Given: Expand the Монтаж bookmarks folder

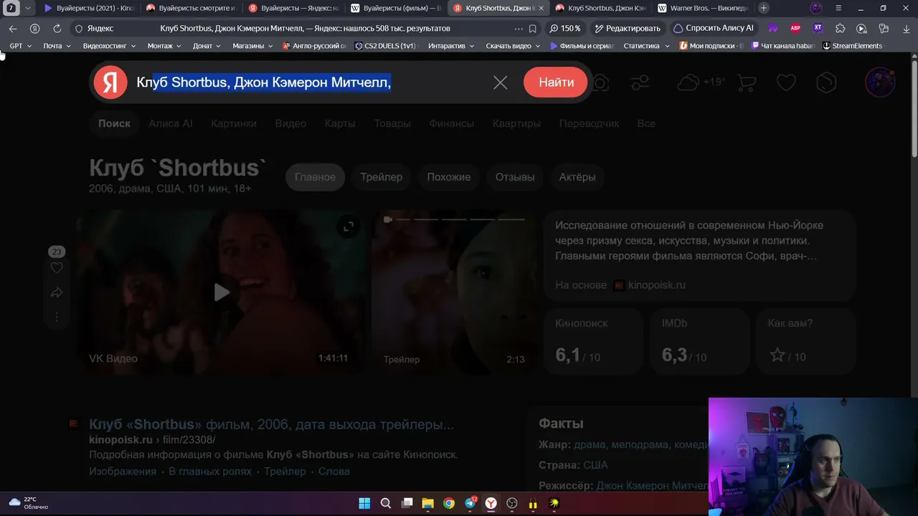Looking at the screenshot, I should pyautogui.click(x=165, y=46).
